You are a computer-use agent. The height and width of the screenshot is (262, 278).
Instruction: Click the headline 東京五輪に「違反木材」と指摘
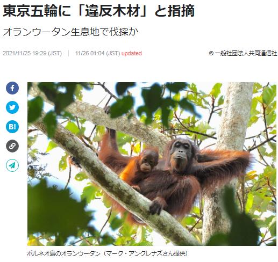[x=98, y=11]
